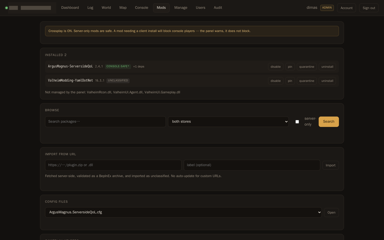Screen dimensions: 384x240
Task: Uninstall ValheimModding-YamlDotNet mod
Action: pyautogui.click(x=327, y=81)
